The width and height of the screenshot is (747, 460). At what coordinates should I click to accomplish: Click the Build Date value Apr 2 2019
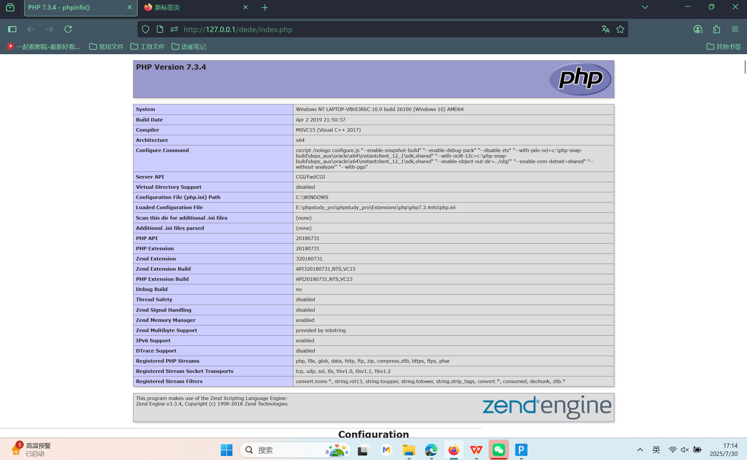[x=320, y=119]
